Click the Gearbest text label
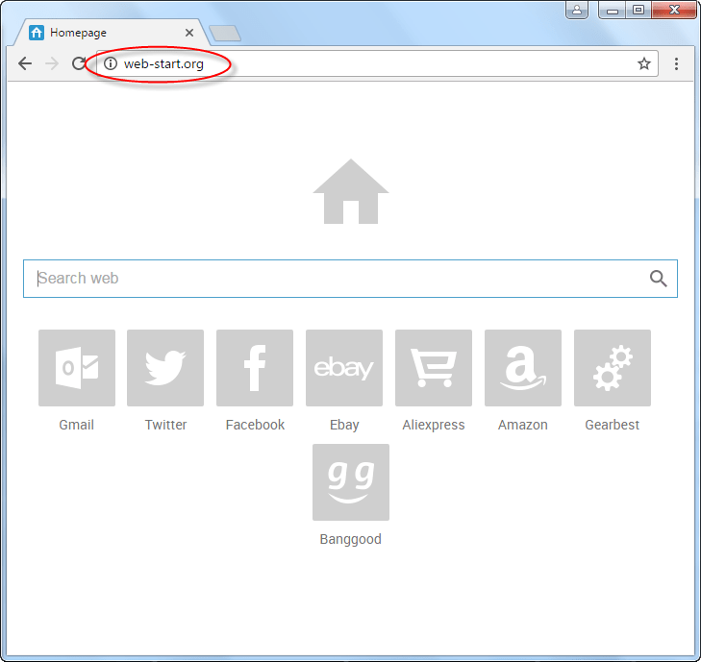Viewport: 701px width, 662px height. tap(612, 425)
